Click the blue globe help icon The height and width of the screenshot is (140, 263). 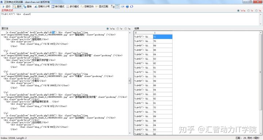(127, 7)
